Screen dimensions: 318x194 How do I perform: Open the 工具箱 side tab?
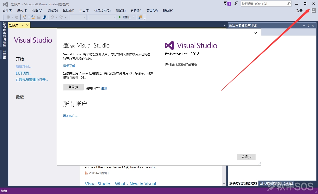click(4, 54)
